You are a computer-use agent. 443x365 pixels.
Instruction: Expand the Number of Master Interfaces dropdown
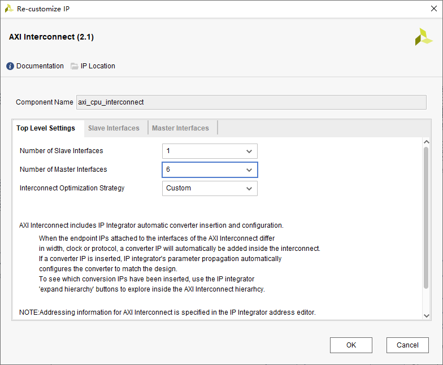click(249, 170)
